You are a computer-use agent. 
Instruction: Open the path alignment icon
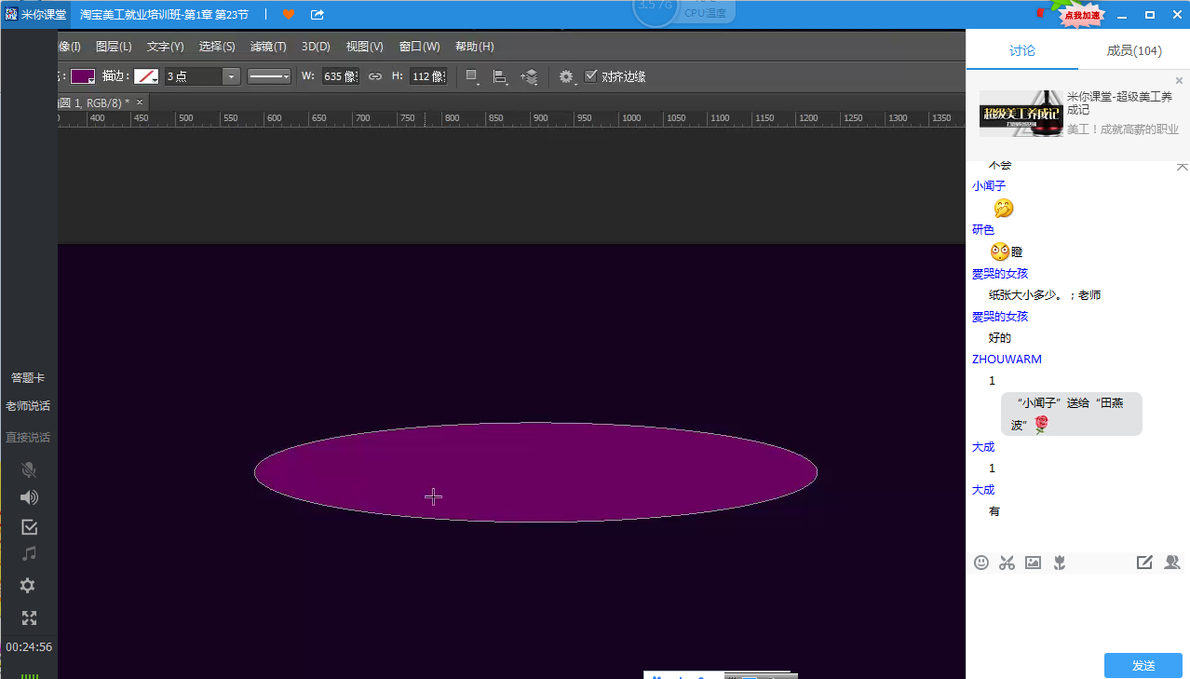(x=500, y=76)
